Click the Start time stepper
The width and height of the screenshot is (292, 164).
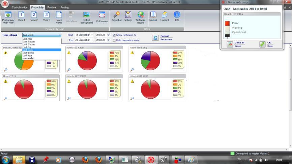pos(109,35)
